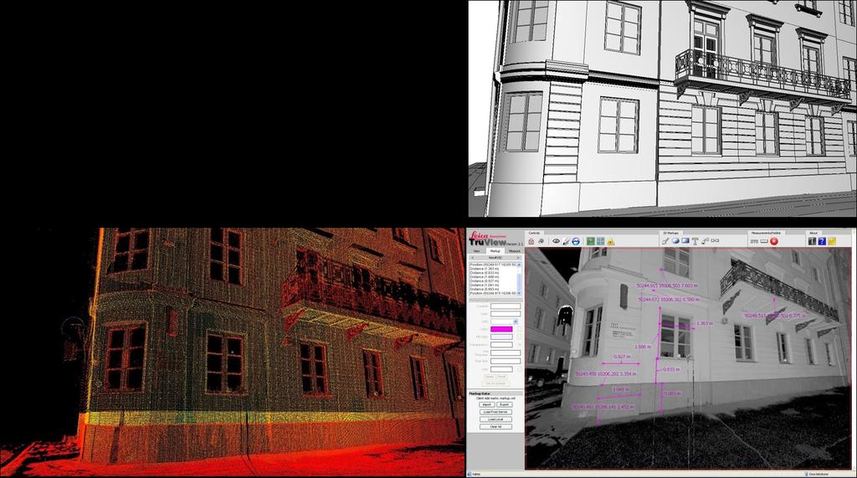Click the '0.927 m' annotation on scan
This screenshot has height=478, width=857.
(622, 357)
